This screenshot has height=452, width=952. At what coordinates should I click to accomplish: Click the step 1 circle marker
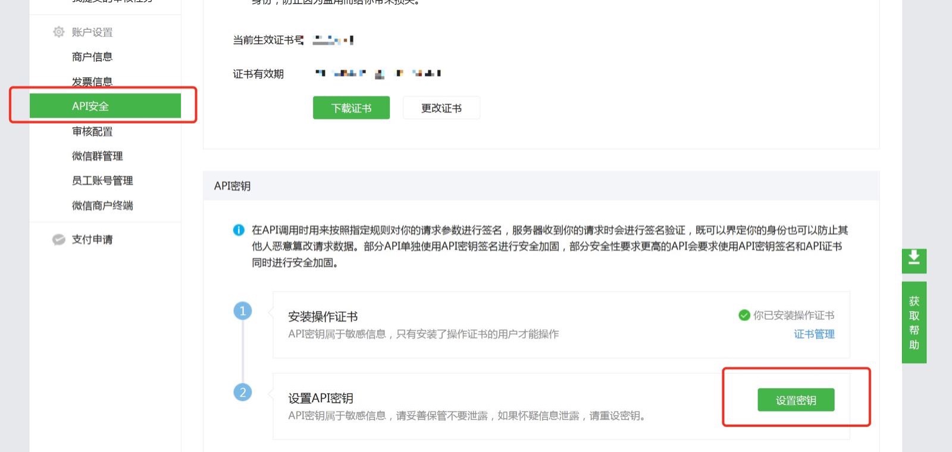click(x=243, y=311)
